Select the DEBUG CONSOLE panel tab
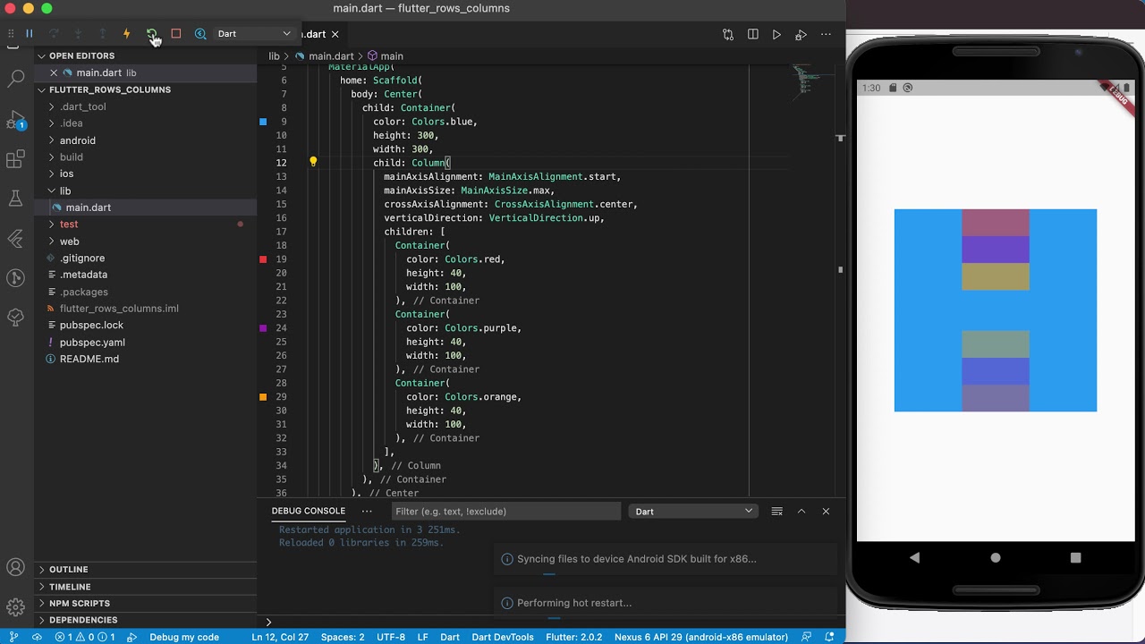Image resolution: width=1145 pixels, height=644 pixels. (308, 512)
